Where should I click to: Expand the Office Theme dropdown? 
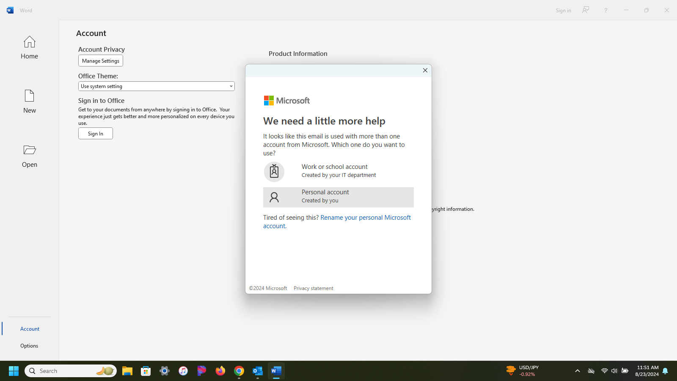pos(157,86)
